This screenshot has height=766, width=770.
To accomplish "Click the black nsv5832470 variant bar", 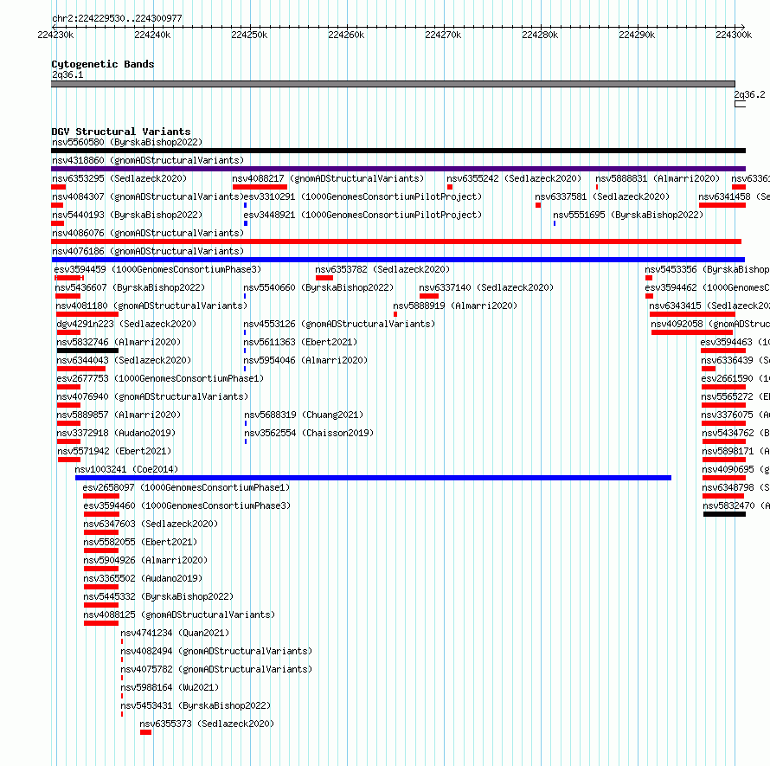I will tap(724, 514).
